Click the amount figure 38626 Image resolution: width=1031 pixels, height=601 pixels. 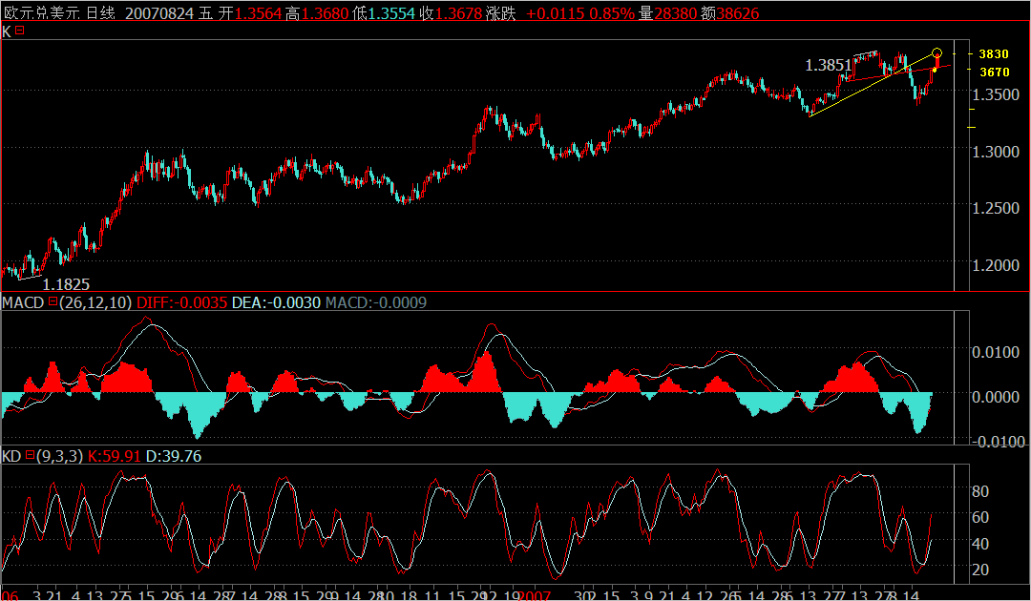(x=738, y=13)
